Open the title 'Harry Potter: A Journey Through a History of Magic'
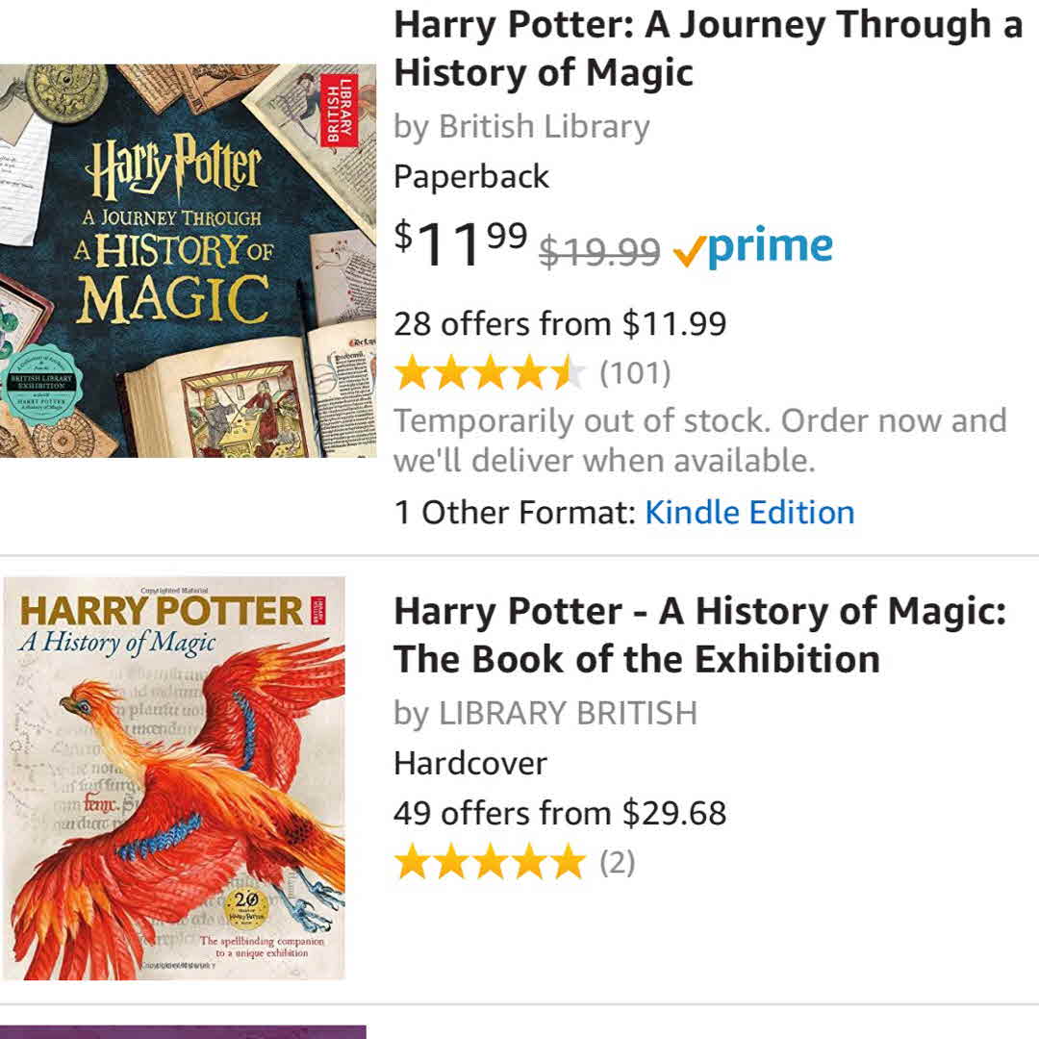Screen dimensions: 1039x1039 click(707, 49)
